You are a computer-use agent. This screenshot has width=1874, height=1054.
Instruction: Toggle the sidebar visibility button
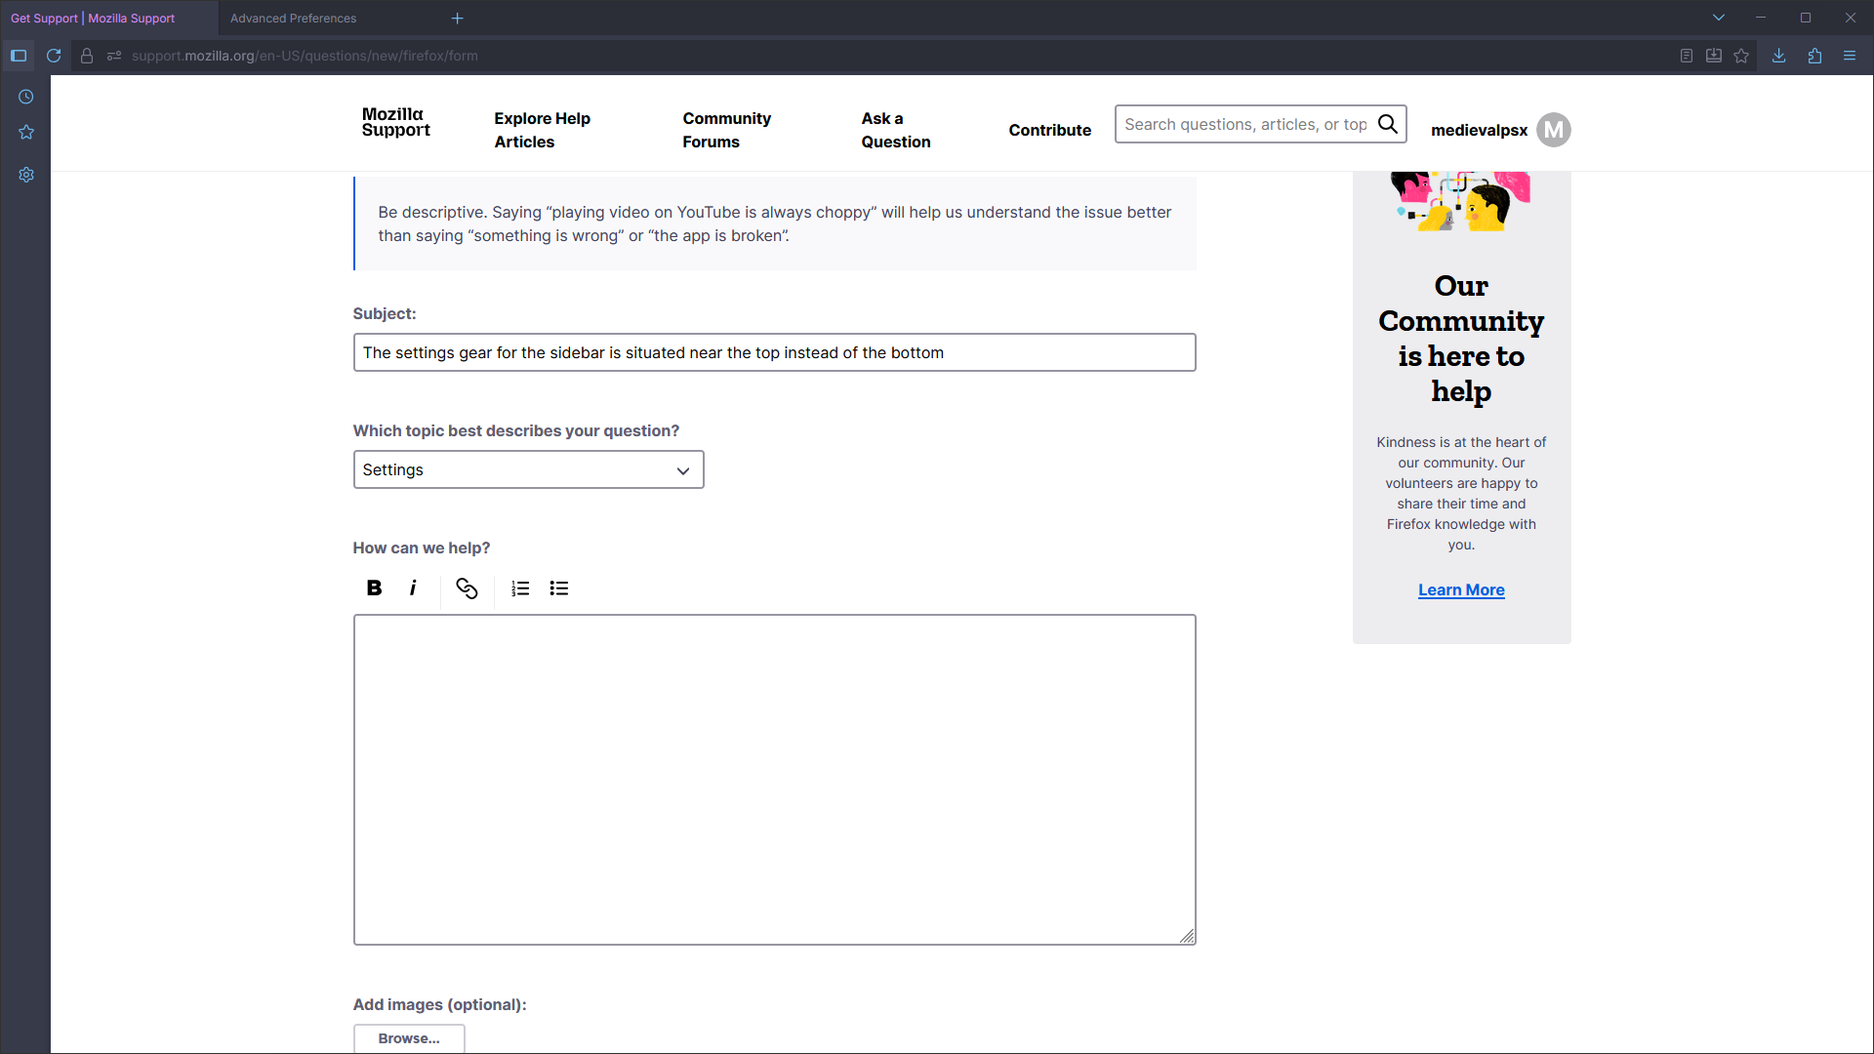point(19,56)
